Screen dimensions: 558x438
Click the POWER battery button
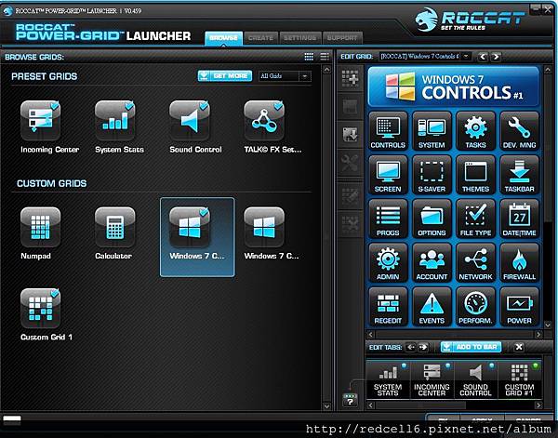[519, 306]
